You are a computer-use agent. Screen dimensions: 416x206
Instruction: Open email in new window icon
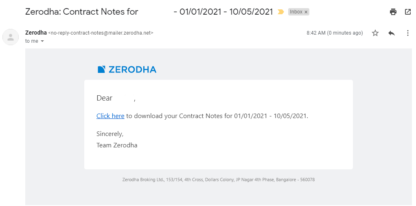click(x=408, y=12)
